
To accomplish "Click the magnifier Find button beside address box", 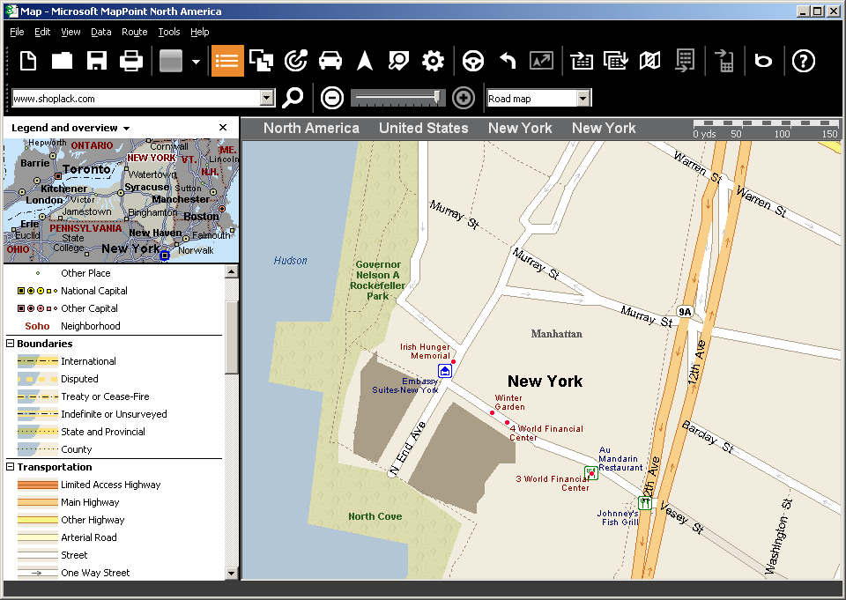I will click(x=293, y=98).
